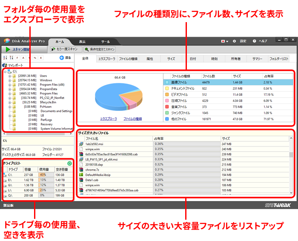Screen dimensions: 298x241
Task: Select file 1ab2d592.msi in large files list
Action: click(x=183, y=144)
